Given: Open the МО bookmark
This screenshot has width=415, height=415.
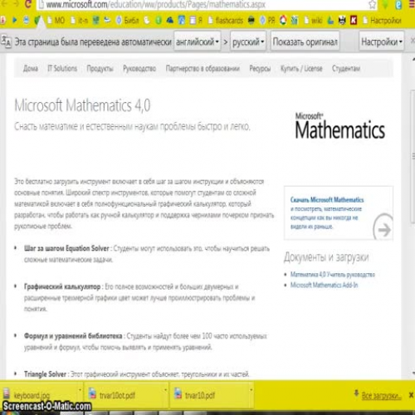Looking at the screenshot, I should tap(56, 20).
